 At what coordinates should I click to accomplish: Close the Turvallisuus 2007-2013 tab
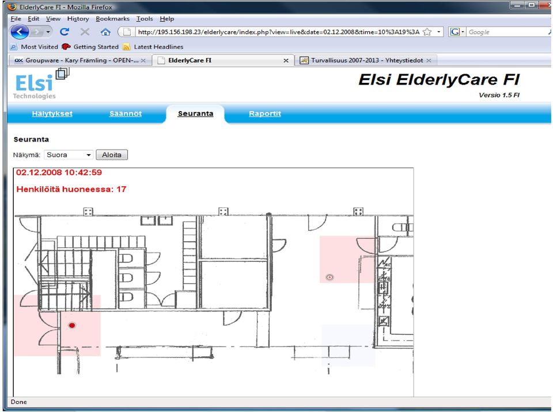(429, 60)
